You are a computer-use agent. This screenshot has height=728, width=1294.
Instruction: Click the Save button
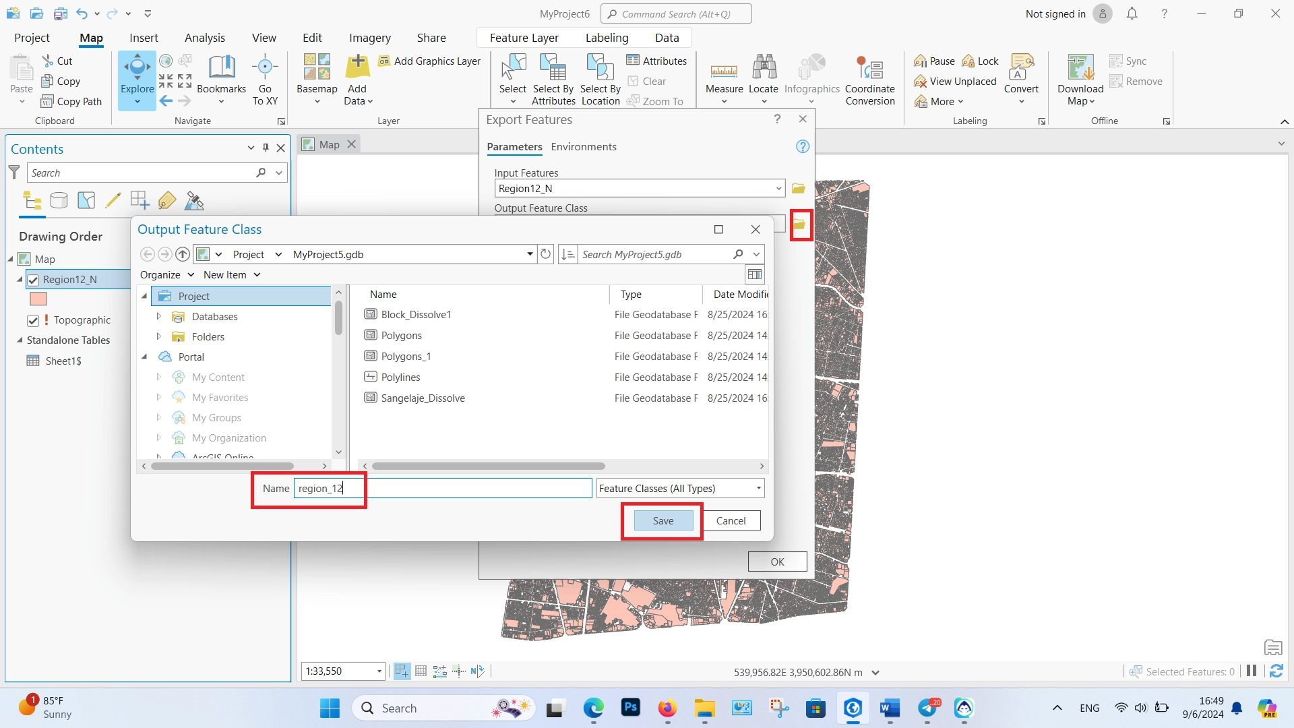click(x=662, y=520)
